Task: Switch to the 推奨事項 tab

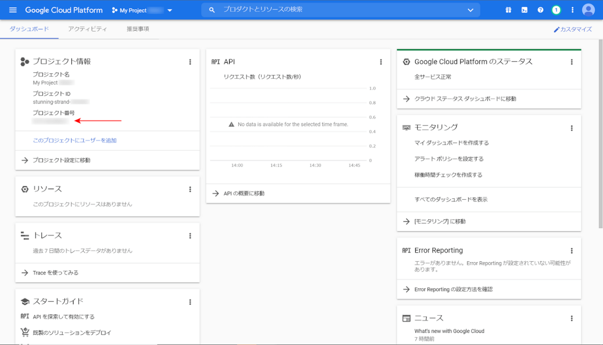Action: (138, 29)
